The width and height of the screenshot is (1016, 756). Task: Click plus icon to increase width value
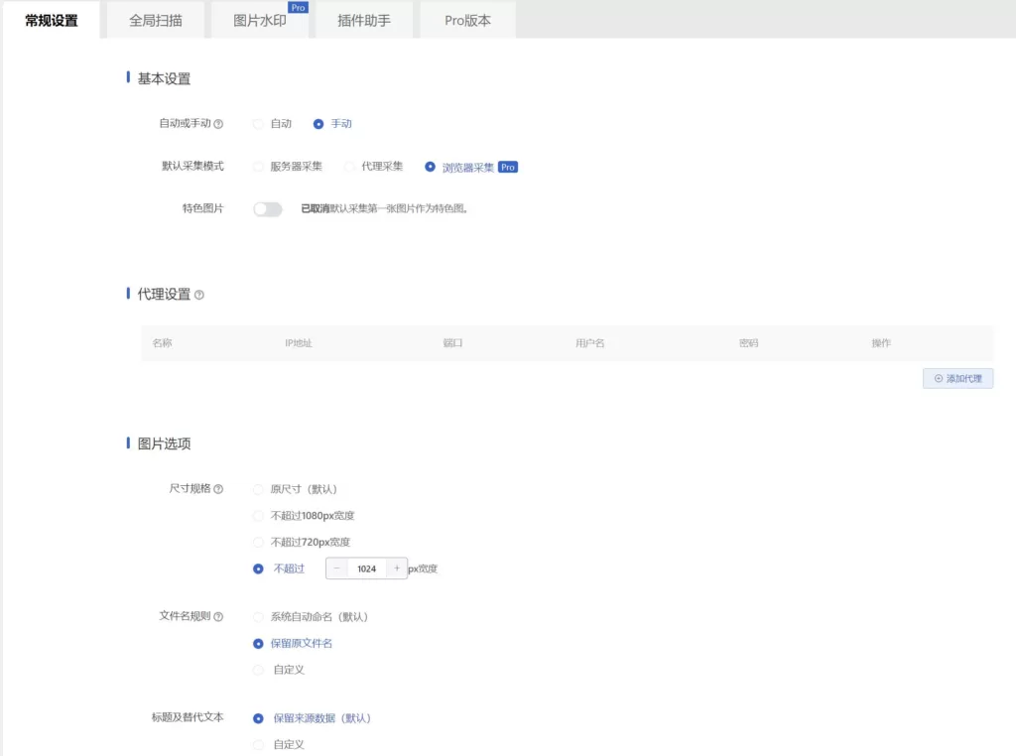(397, 568)
